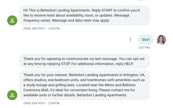Image resolution: width=173 pixels, height=108 pixels.
Task: Click the 2:07 PM timestamp under Start
Action: [144, 48]
